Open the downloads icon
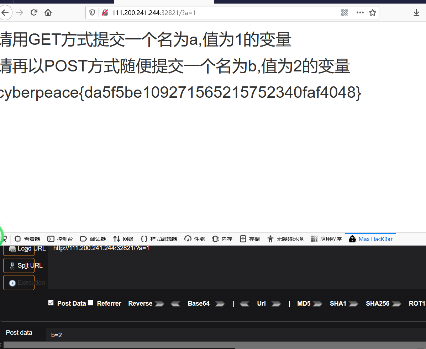The image size is (426, 349). (x=416, y=12)
